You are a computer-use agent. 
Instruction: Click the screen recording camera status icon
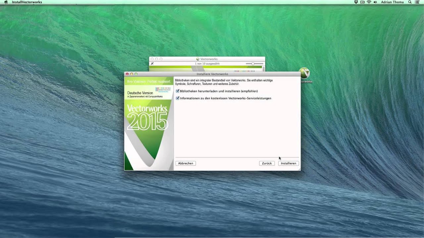tap(362, 2)
